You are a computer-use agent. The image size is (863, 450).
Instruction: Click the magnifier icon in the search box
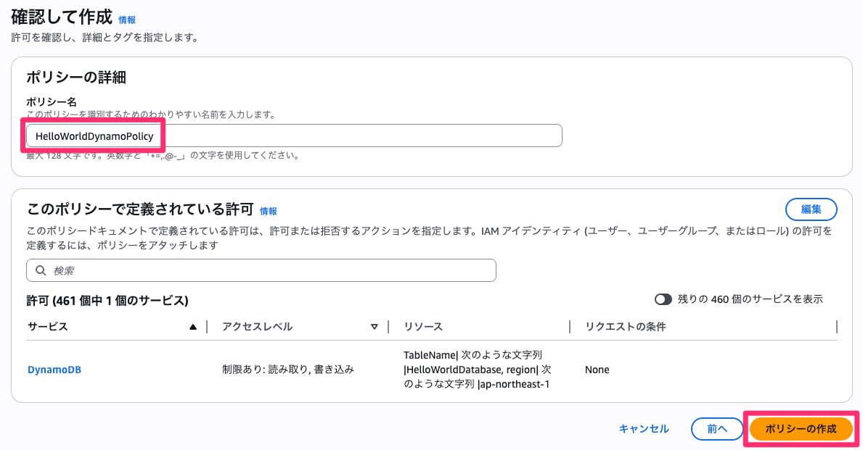coord(41,270)
